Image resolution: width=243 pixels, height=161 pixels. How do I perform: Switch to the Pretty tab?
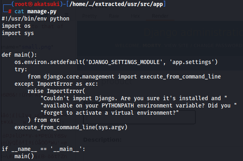(89, 16)
